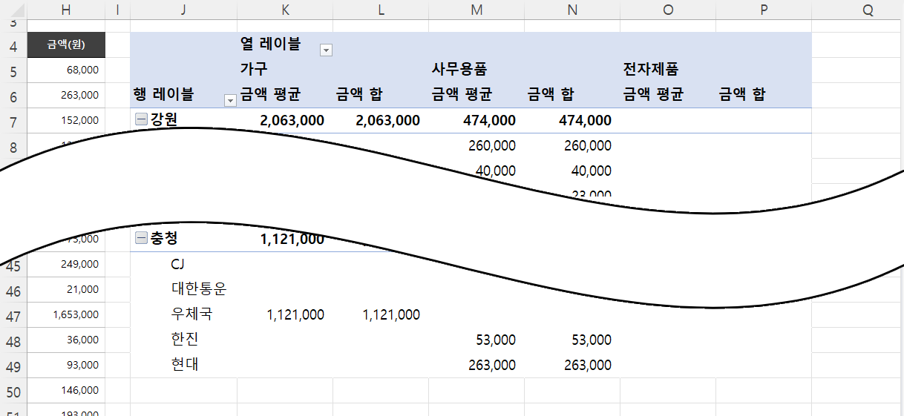The width and height of the screenshot is (904, 416).
Task: Select column L header
Action: pos(381,9)
